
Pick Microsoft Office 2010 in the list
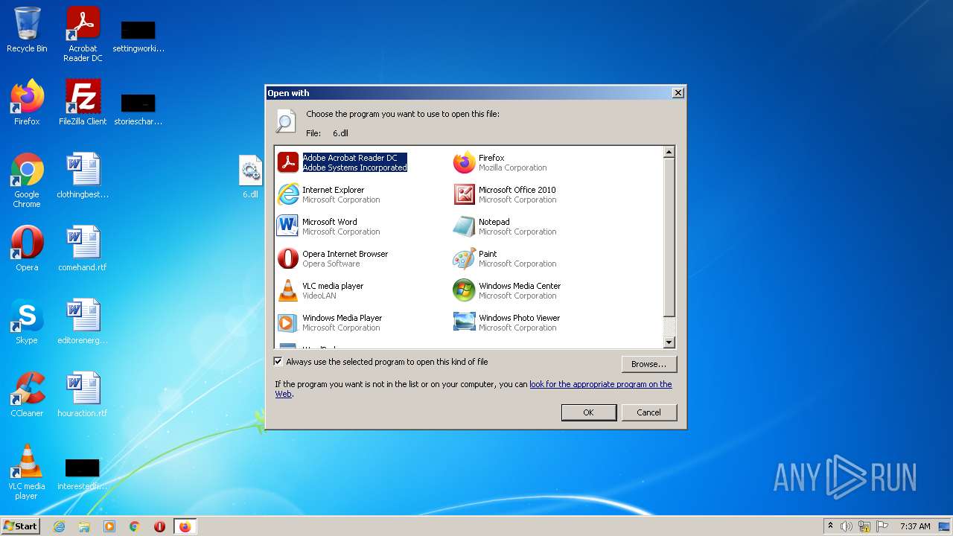point(505,194)
